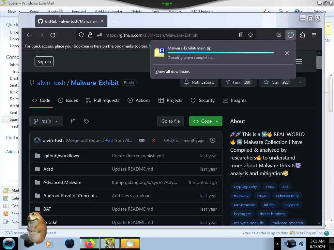Open site permissions icon in address bar
This screenshot has height=250, width=334.
click(x=99, y=35)
